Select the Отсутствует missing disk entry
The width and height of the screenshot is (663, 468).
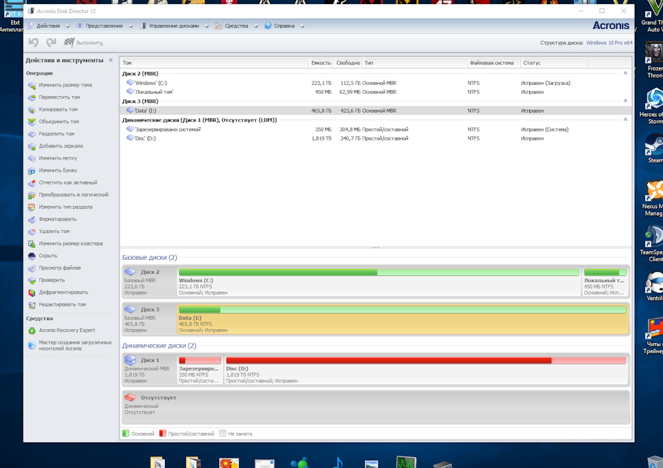(376, 407)
